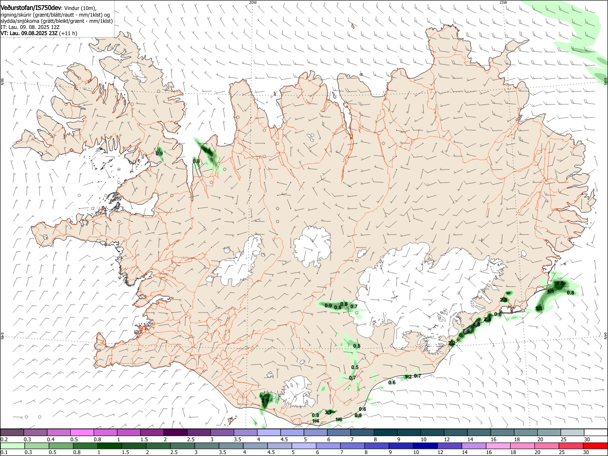This screenshot has width=608, height=456.
Task: Select the lilac 14 swatch in lower legend
Action: coord(474,446)
